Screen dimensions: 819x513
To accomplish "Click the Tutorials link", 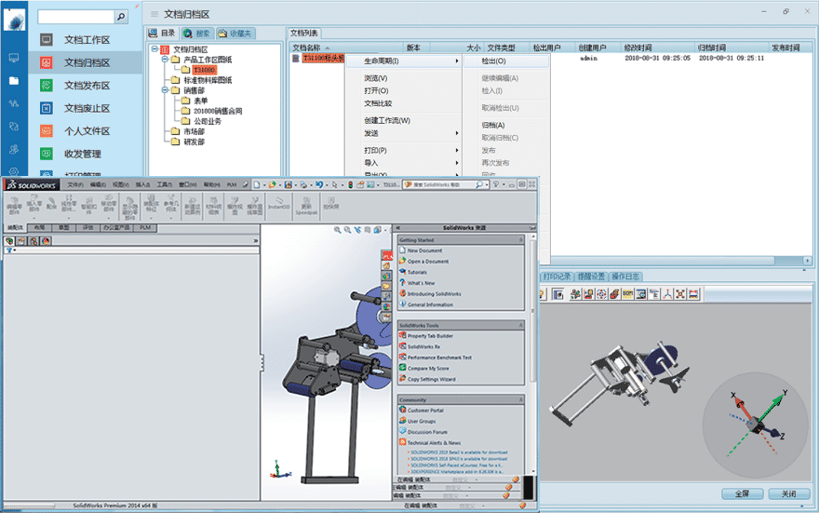I will [x=417, y=272].
